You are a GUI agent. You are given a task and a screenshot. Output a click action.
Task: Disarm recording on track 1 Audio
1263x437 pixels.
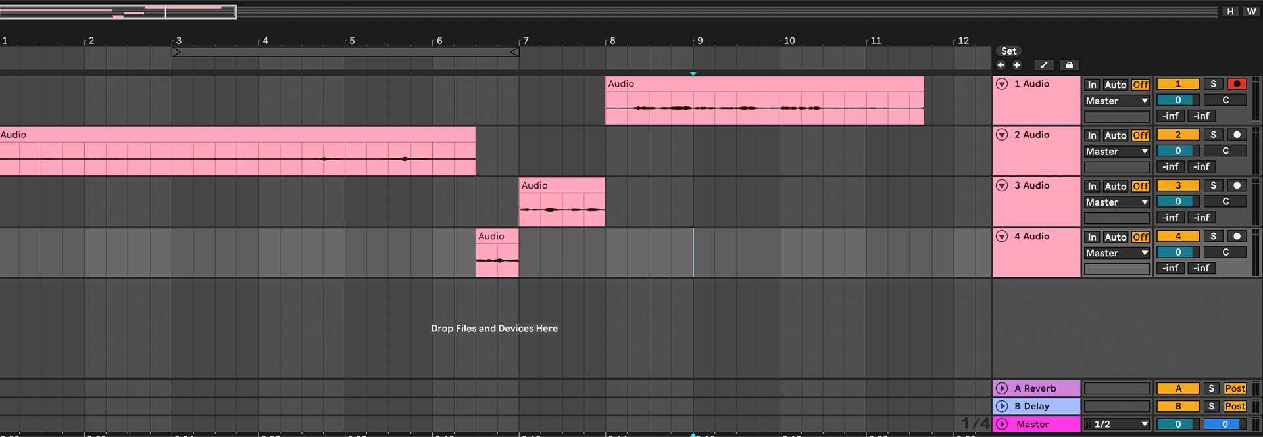(1237, 84)
